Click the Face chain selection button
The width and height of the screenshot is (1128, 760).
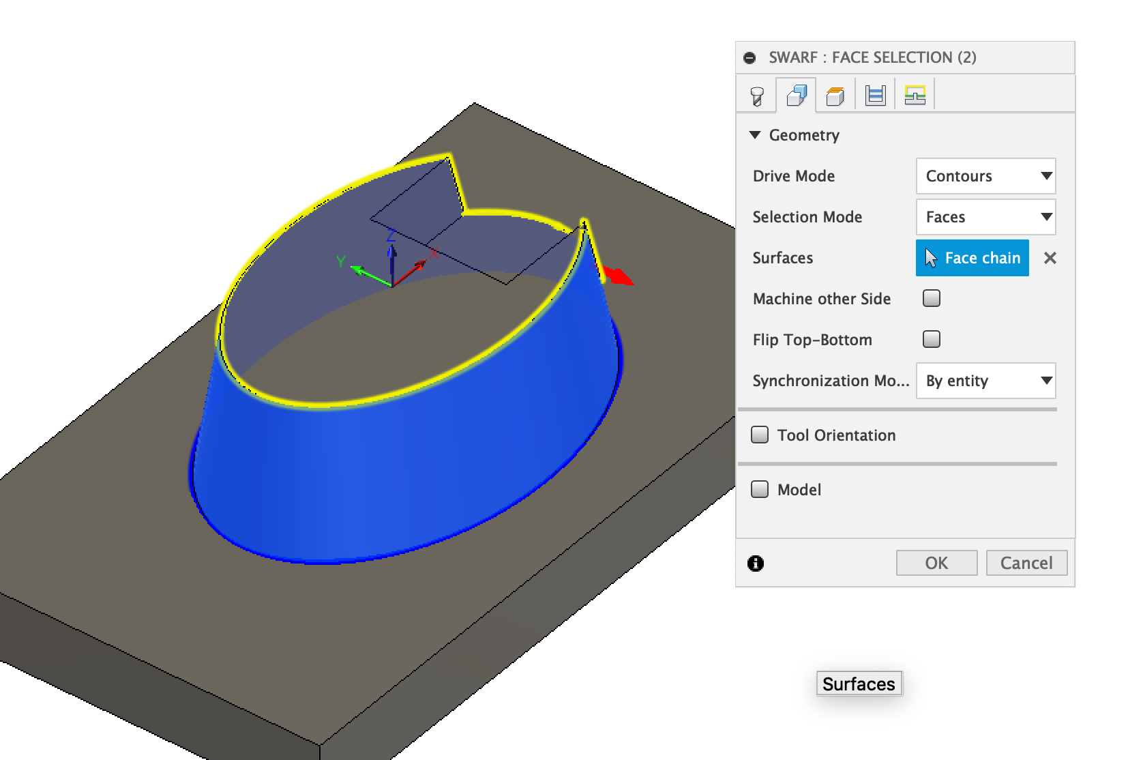tap(972, 258)
